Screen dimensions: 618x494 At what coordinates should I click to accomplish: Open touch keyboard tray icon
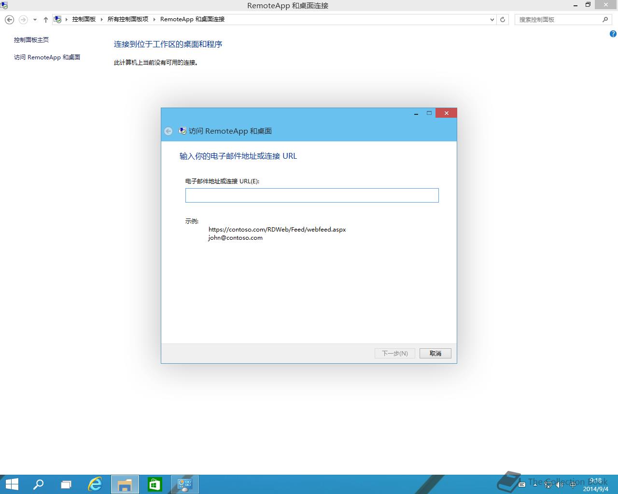pos(522,485)
